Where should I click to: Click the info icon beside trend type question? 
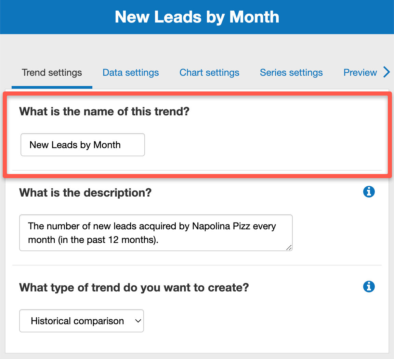[x=369, y=287]
